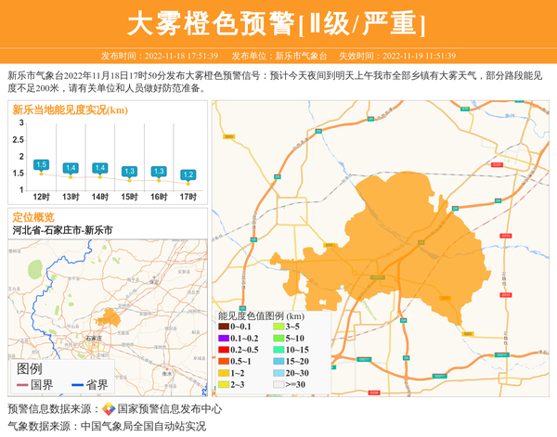Click the 国家预警信息发布中心 logo icon
This screenshot has width=557, height=437.
coord(108,409)
